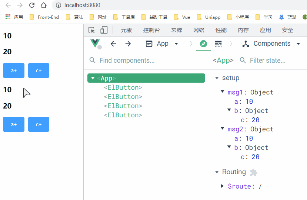Image resolution: width=307 pixels, height=200 pixels.
Task: Collapse the App tree node
Action: point(93,78)
